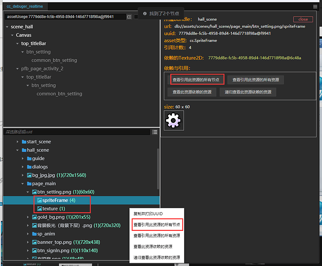Image resolution: width=322 pixels, height=266 pixels.
Task: Click 查看引用此资源的所有节点 button in details panel
Action: click(196, 80)
